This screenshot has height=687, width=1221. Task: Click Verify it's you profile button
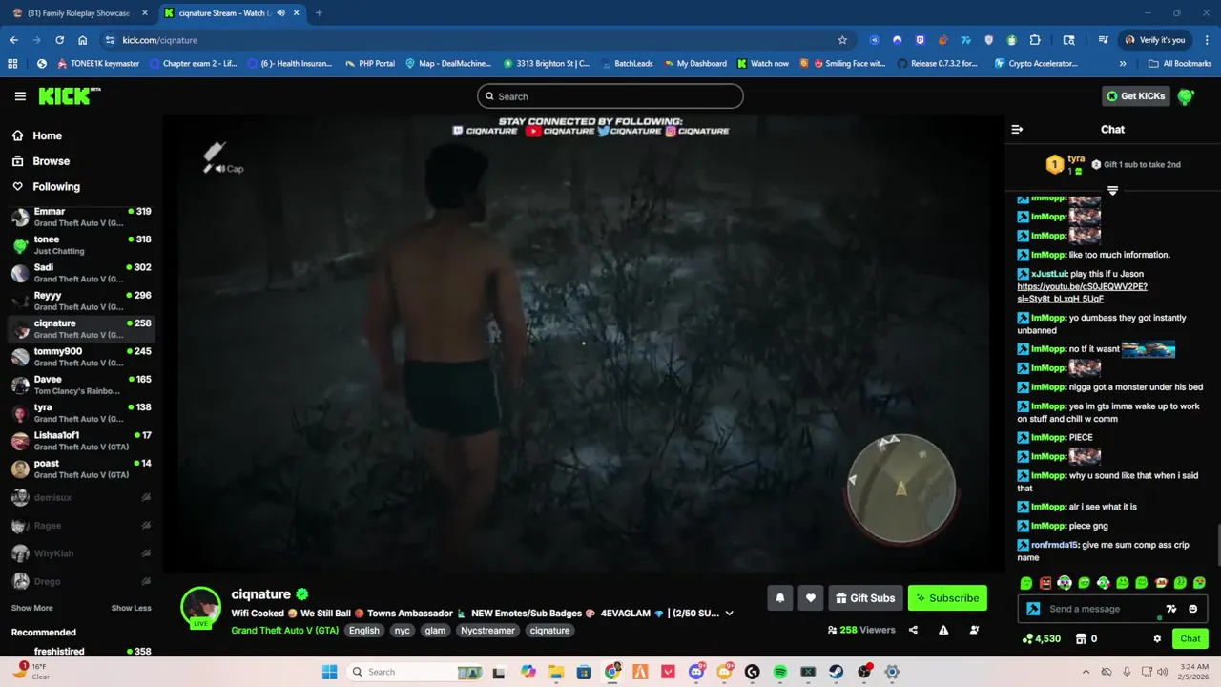pos(1154,40)
